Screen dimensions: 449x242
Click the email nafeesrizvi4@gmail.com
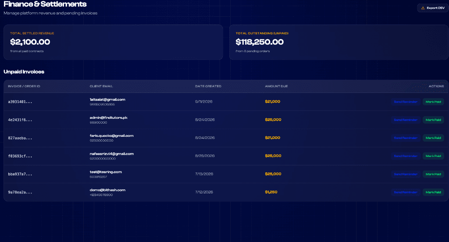[x=112, y=153]
